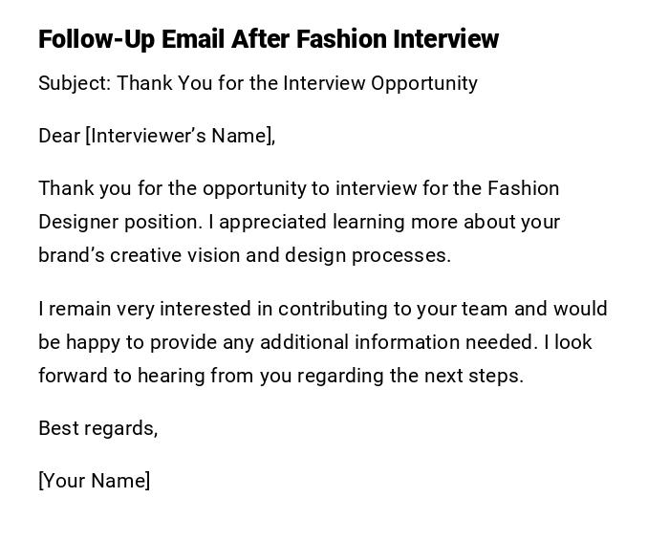Viewport: 669px width, 541px height.
Task: Click the phrase "creative vision" in the body
Action: [160, 255]
